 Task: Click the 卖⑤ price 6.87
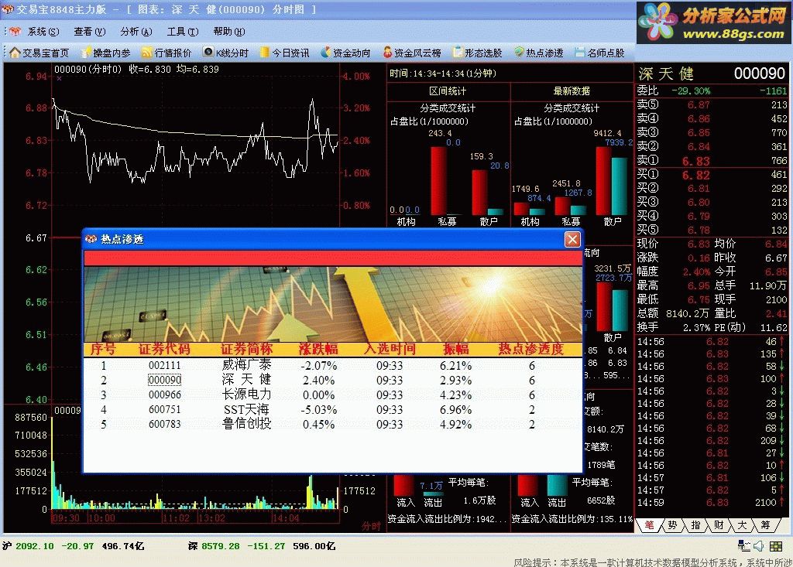699,105
